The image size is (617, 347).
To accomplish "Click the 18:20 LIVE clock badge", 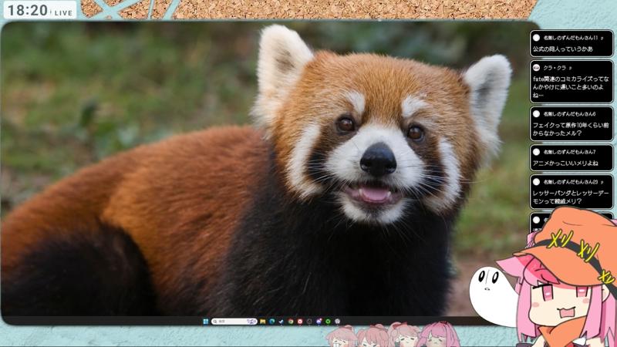I will click(x=40, y=10).
